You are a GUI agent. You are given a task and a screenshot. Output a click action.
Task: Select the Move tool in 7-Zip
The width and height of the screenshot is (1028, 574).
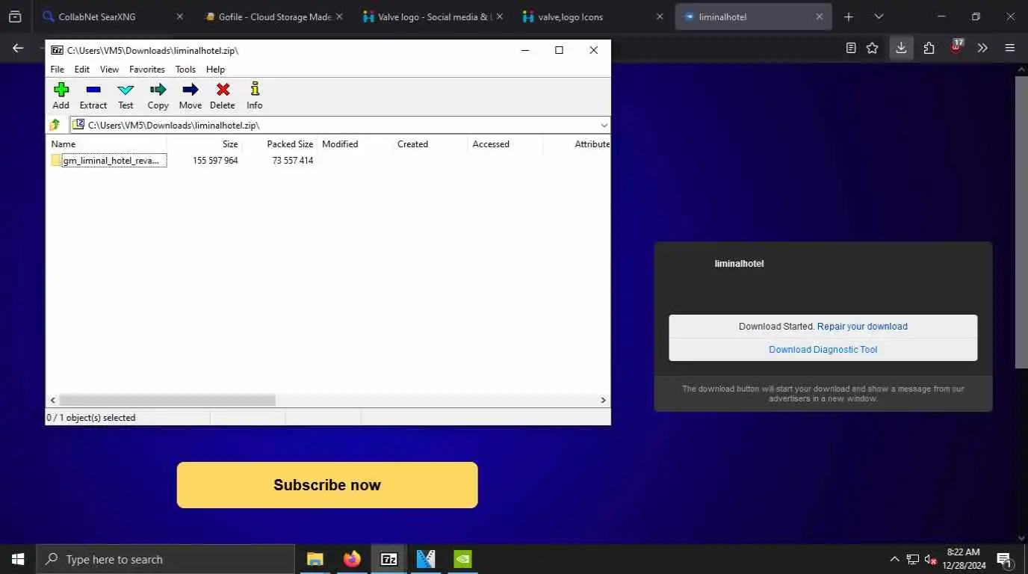point(191,96)
